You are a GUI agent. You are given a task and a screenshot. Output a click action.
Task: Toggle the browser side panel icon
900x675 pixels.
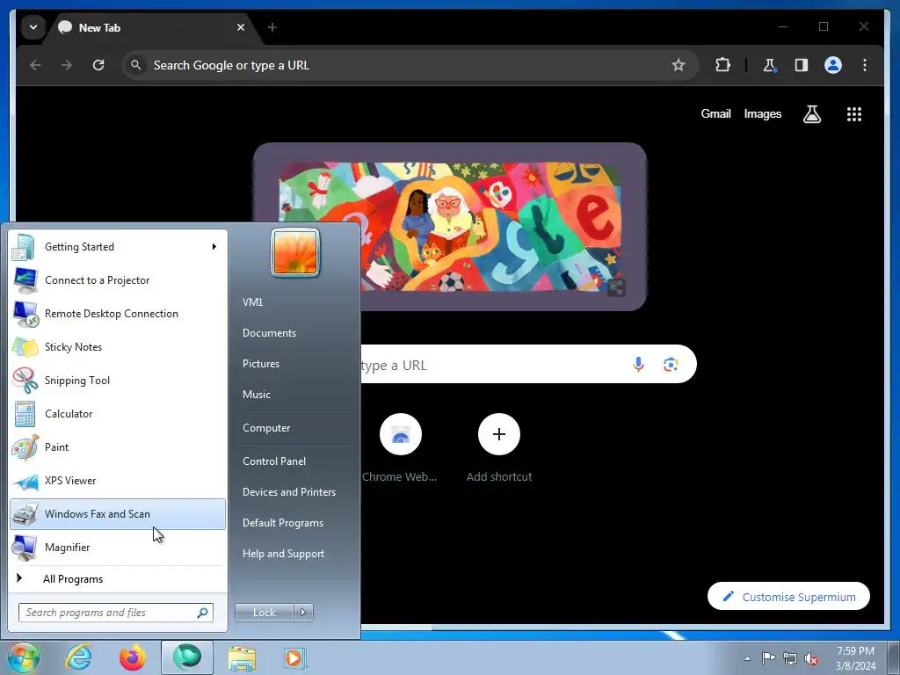(x=802, y=65)
